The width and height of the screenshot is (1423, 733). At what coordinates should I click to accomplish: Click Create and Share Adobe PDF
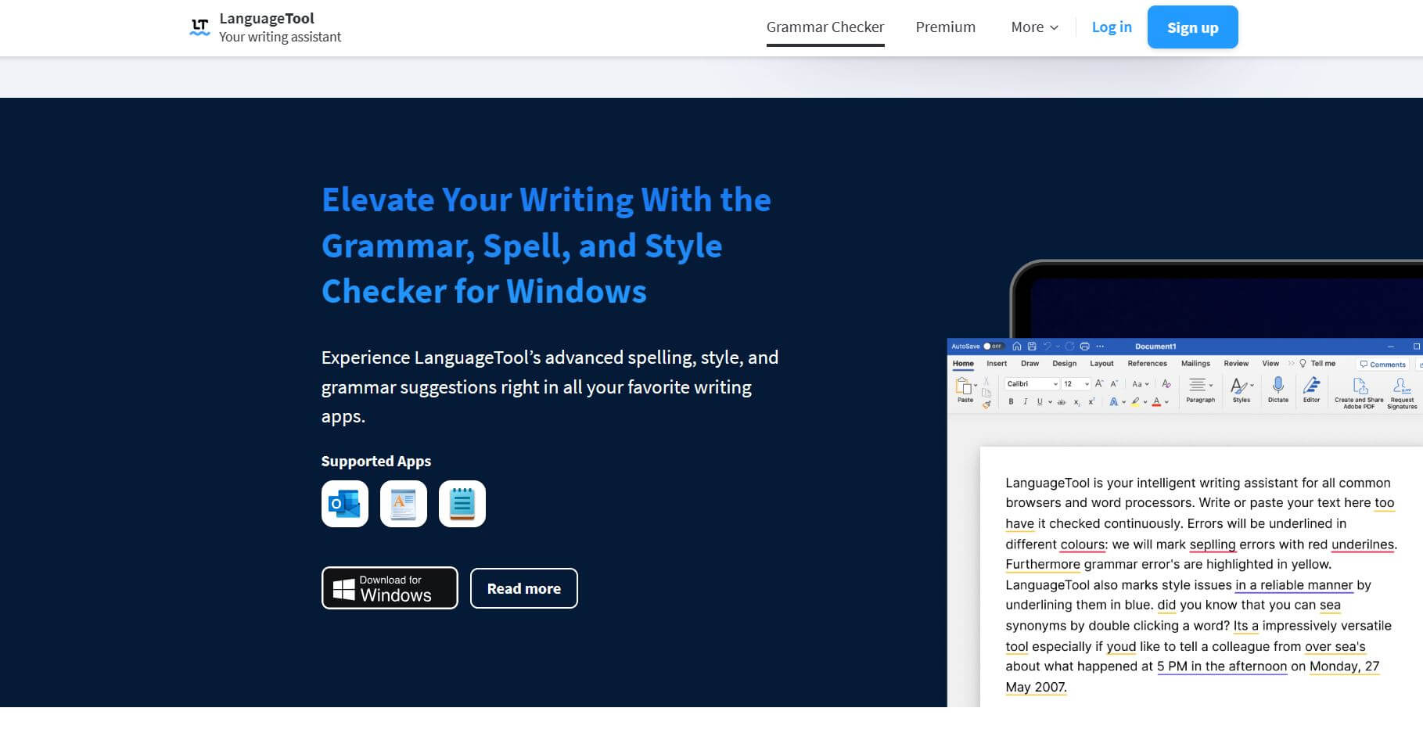click(1360, 393)
